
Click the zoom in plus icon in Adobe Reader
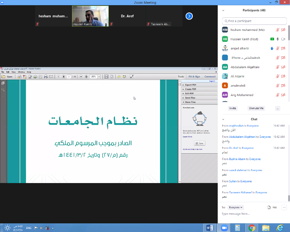point(86,76)
